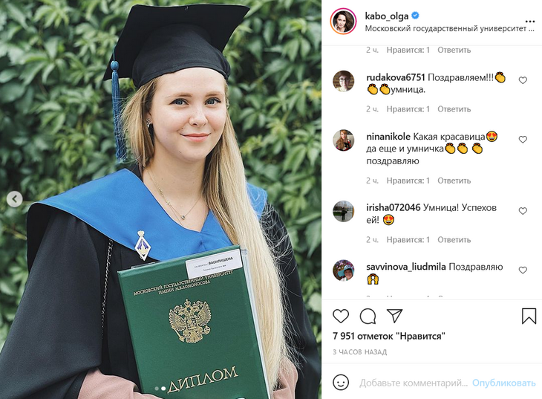The height and width of the screenshot is (399, 542).
Task: Click Опубликовать to post comment
Action: (x=504, y=383)
